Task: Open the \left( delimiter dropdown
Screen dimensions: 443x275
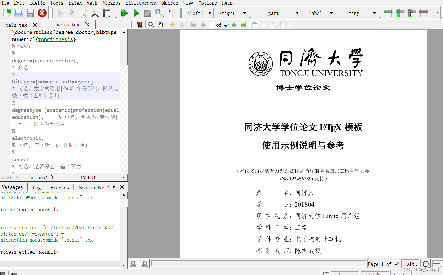Action: coord(210,13)
